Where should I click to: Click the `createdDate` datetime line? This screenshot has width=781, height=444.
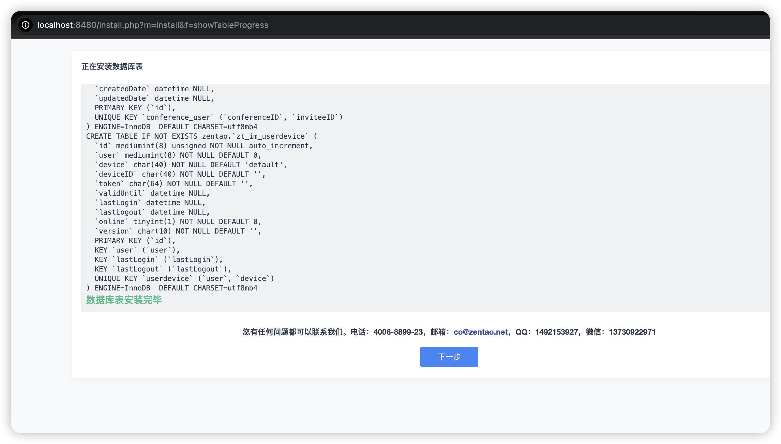click(154, 89)
